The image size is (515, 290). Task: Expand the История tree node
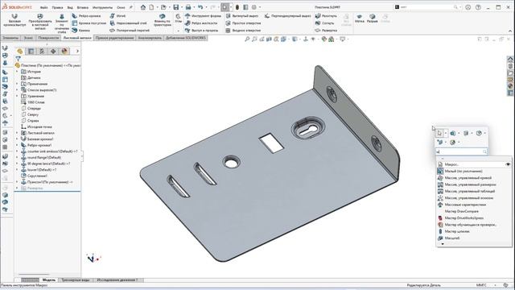[18, 72]
